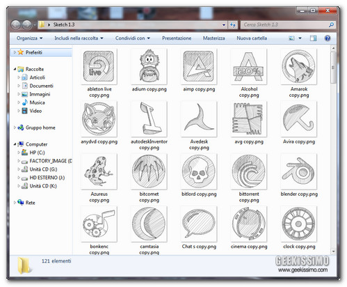The width and height of the screenshot is (347, 287).
Task: Open the HP (C:) drive
Action: [x=37, y=153]
